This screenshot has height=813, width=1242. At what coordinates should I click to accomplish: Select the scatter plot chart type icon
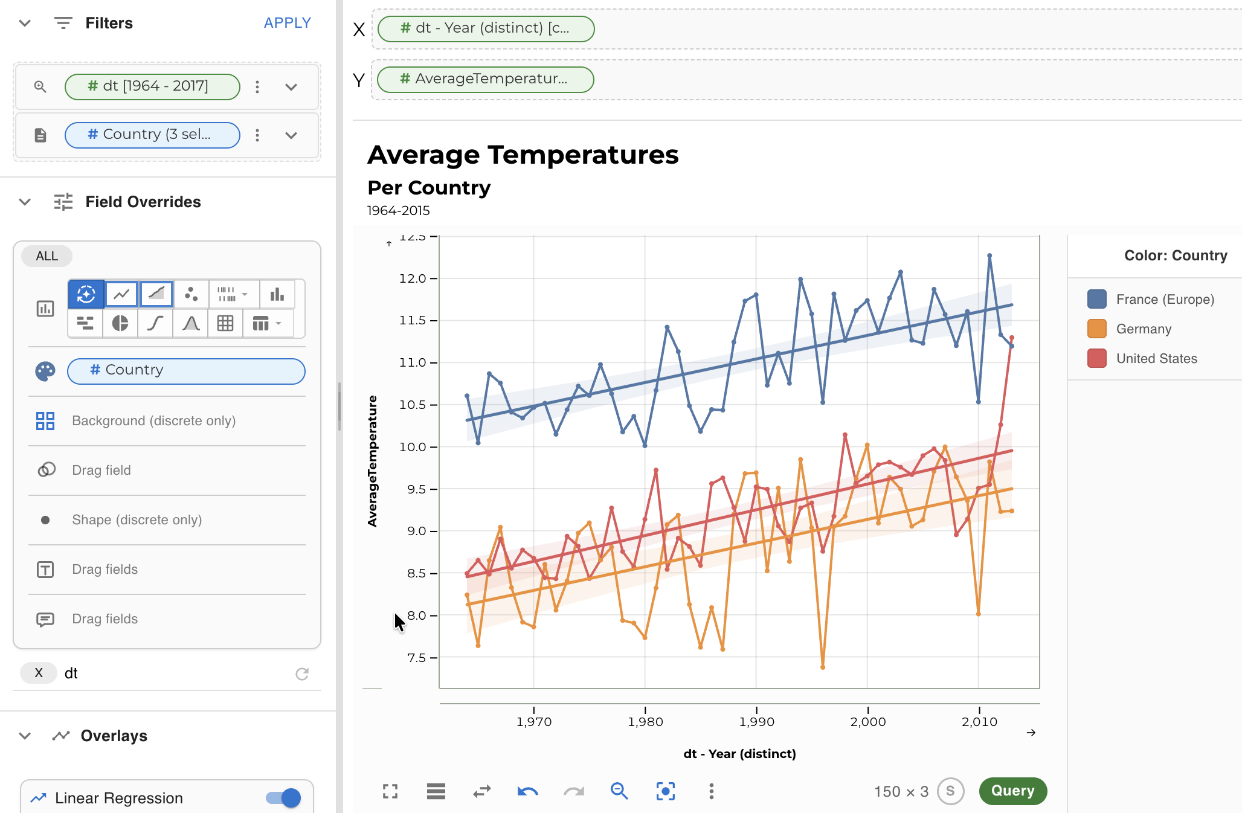point(191,294)
